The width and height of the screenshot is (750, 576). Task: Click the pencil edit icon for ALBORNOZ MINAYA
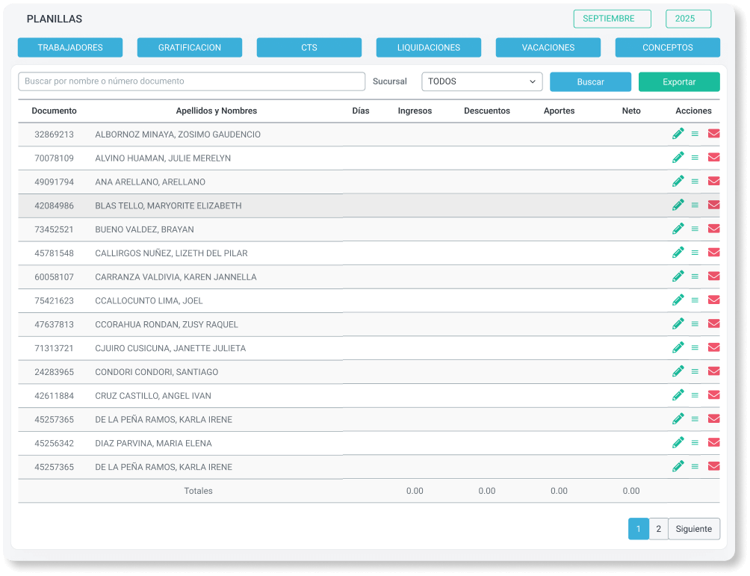point(678,134)
